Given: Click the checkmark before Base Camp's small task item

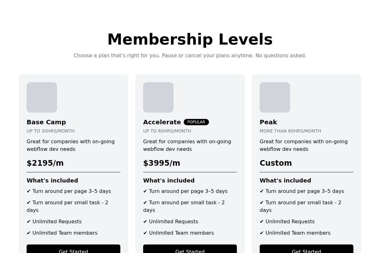Looking at the screenshot, I should tap(29, 203).
